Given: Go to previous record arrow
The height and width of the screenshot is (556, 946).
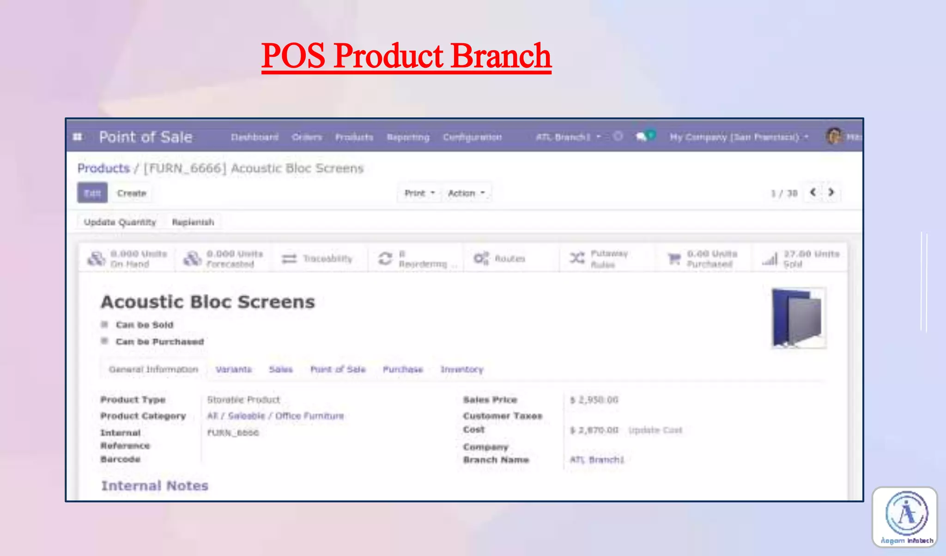Looking at the screenshot, I should point(813,192).
